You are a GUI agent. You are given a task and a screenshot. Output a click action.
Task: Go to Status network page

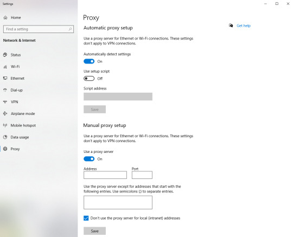tap(16, 55)
